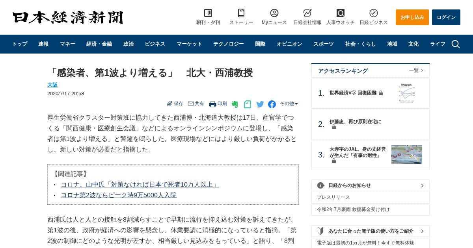Click the 日本経済新聞 logo
473x248 pixels.
[x=68, y=17]
